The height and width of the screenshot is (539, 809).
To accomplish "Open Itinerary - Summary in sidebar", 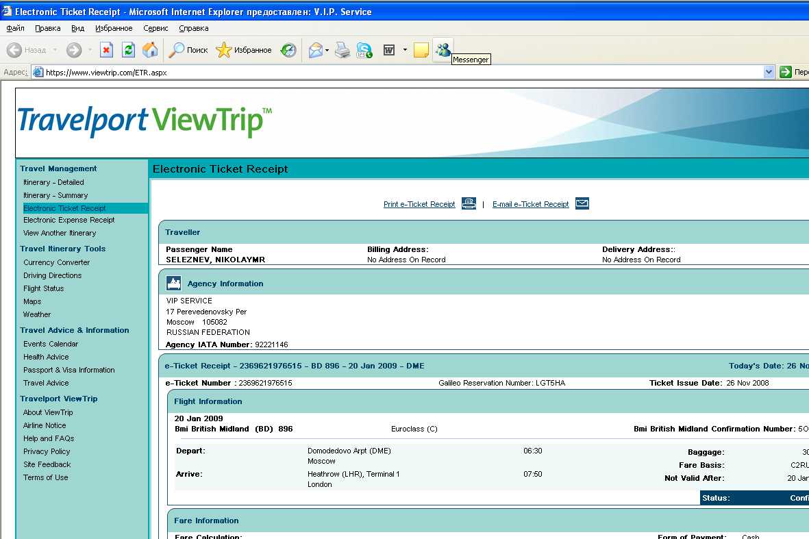I will click(x=55, y=195).
